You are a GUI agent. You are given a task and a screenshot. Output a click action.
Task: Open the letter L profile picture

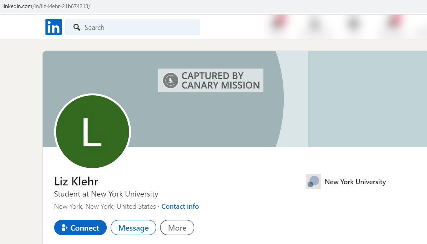93,132
